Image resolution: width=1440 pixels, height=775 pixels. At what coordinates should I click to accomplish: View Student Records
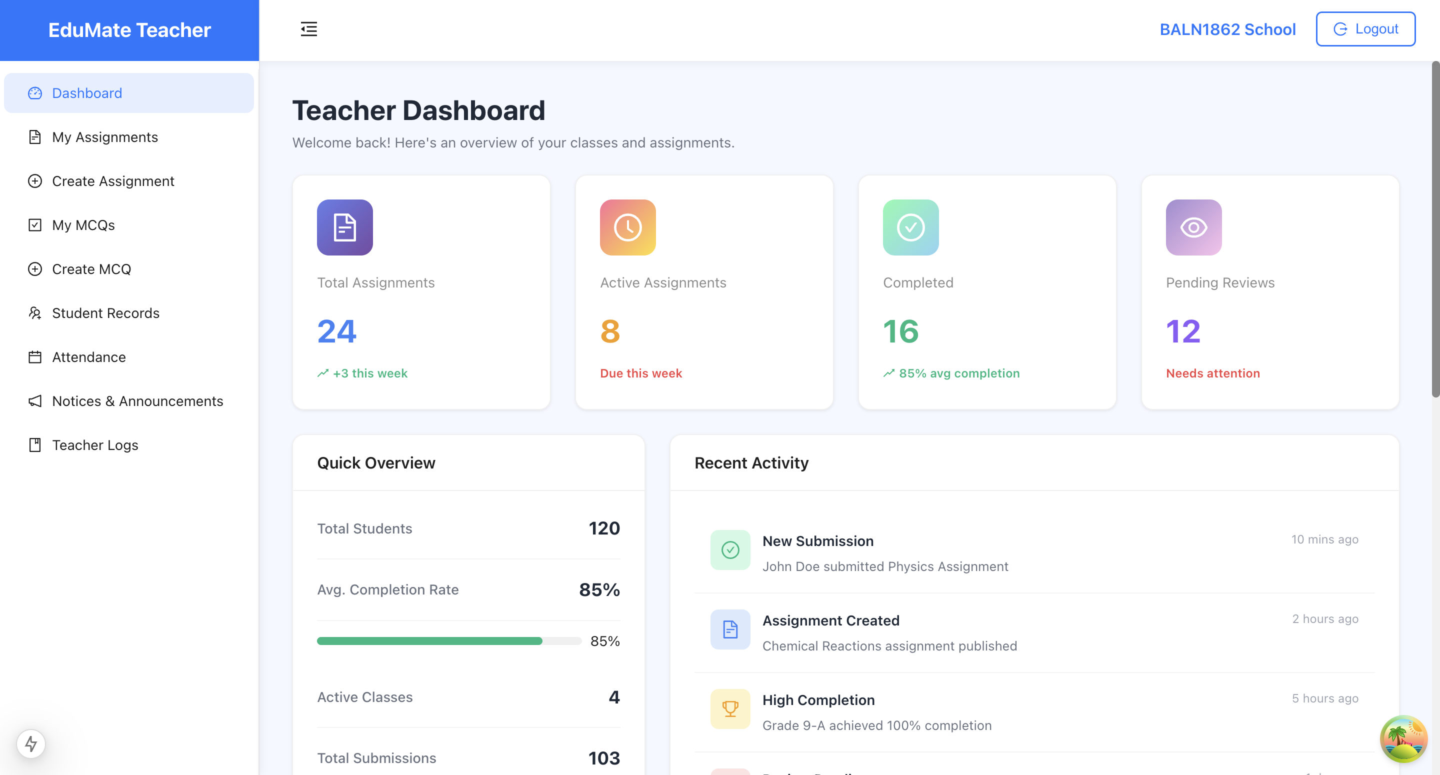pos(105,313)
